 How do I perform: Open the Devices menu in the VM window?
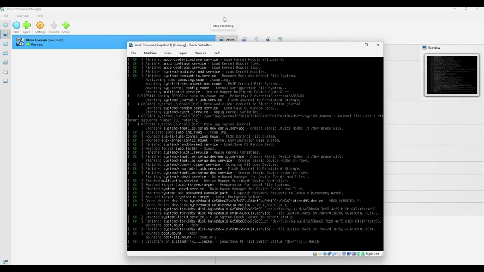pyautogui.click(x=200, y=53)
